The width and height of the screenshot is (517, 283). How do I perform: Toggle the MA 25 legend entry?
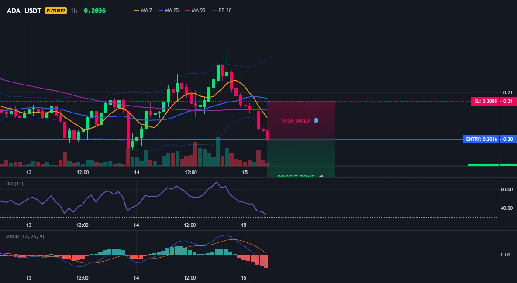tap(169, 10)
